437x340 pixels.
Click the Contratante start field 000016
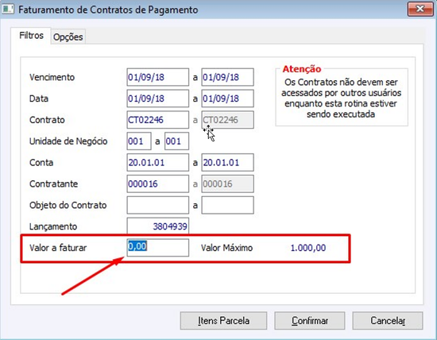(158, 184)
